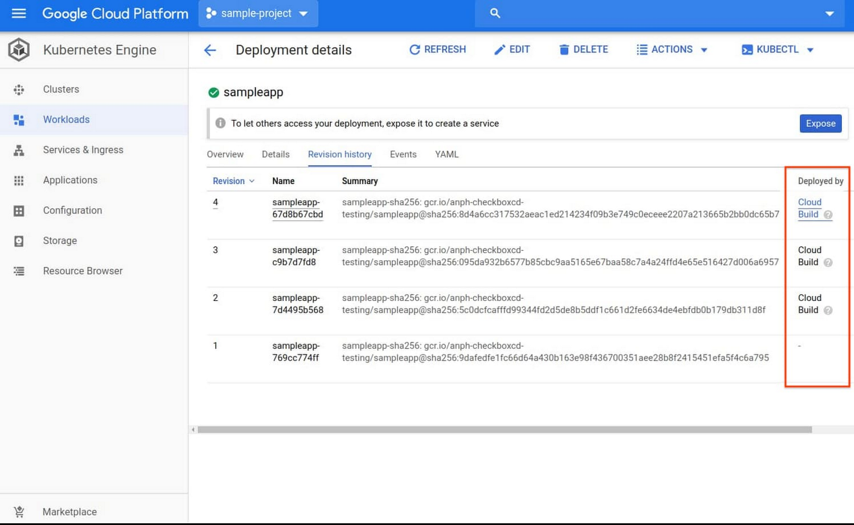Screen dimensions: 854x525
Task: Click the Name column header
Action: [x=283, y=181]
